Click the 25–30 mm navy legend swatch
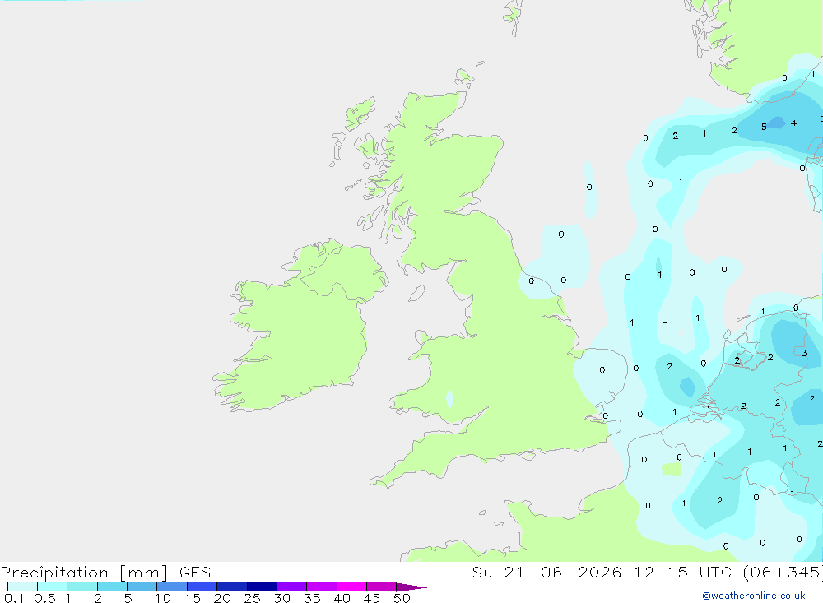 click(x=262, y=587)
